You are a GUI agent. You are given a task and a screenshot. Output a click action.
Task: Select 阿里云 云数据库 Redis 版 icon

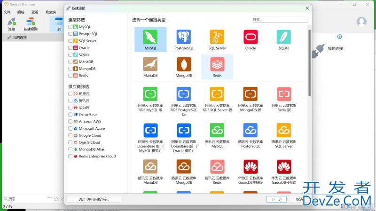284,94
